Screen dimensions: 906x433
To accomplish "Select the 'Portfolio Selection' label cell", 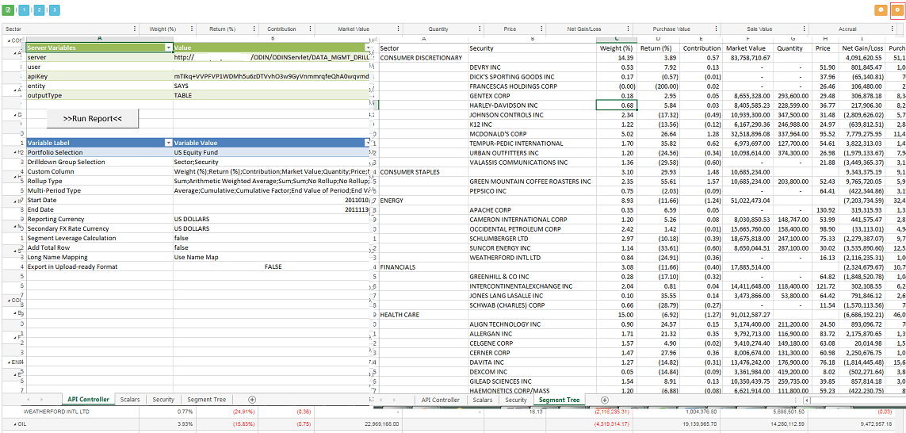I will pyautogui.click(x=99, y=152).
